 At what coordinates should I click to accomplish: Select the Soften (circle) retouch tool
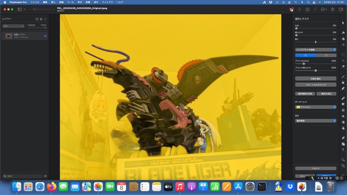343,110
